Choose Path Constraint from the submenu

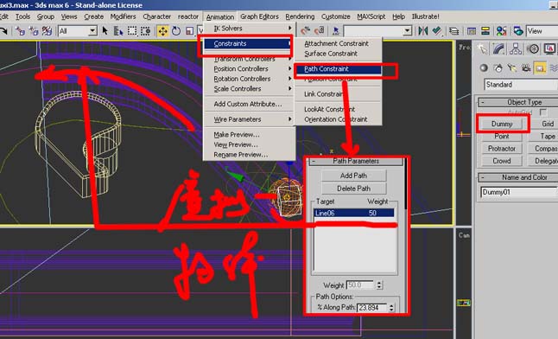point(338,69)
